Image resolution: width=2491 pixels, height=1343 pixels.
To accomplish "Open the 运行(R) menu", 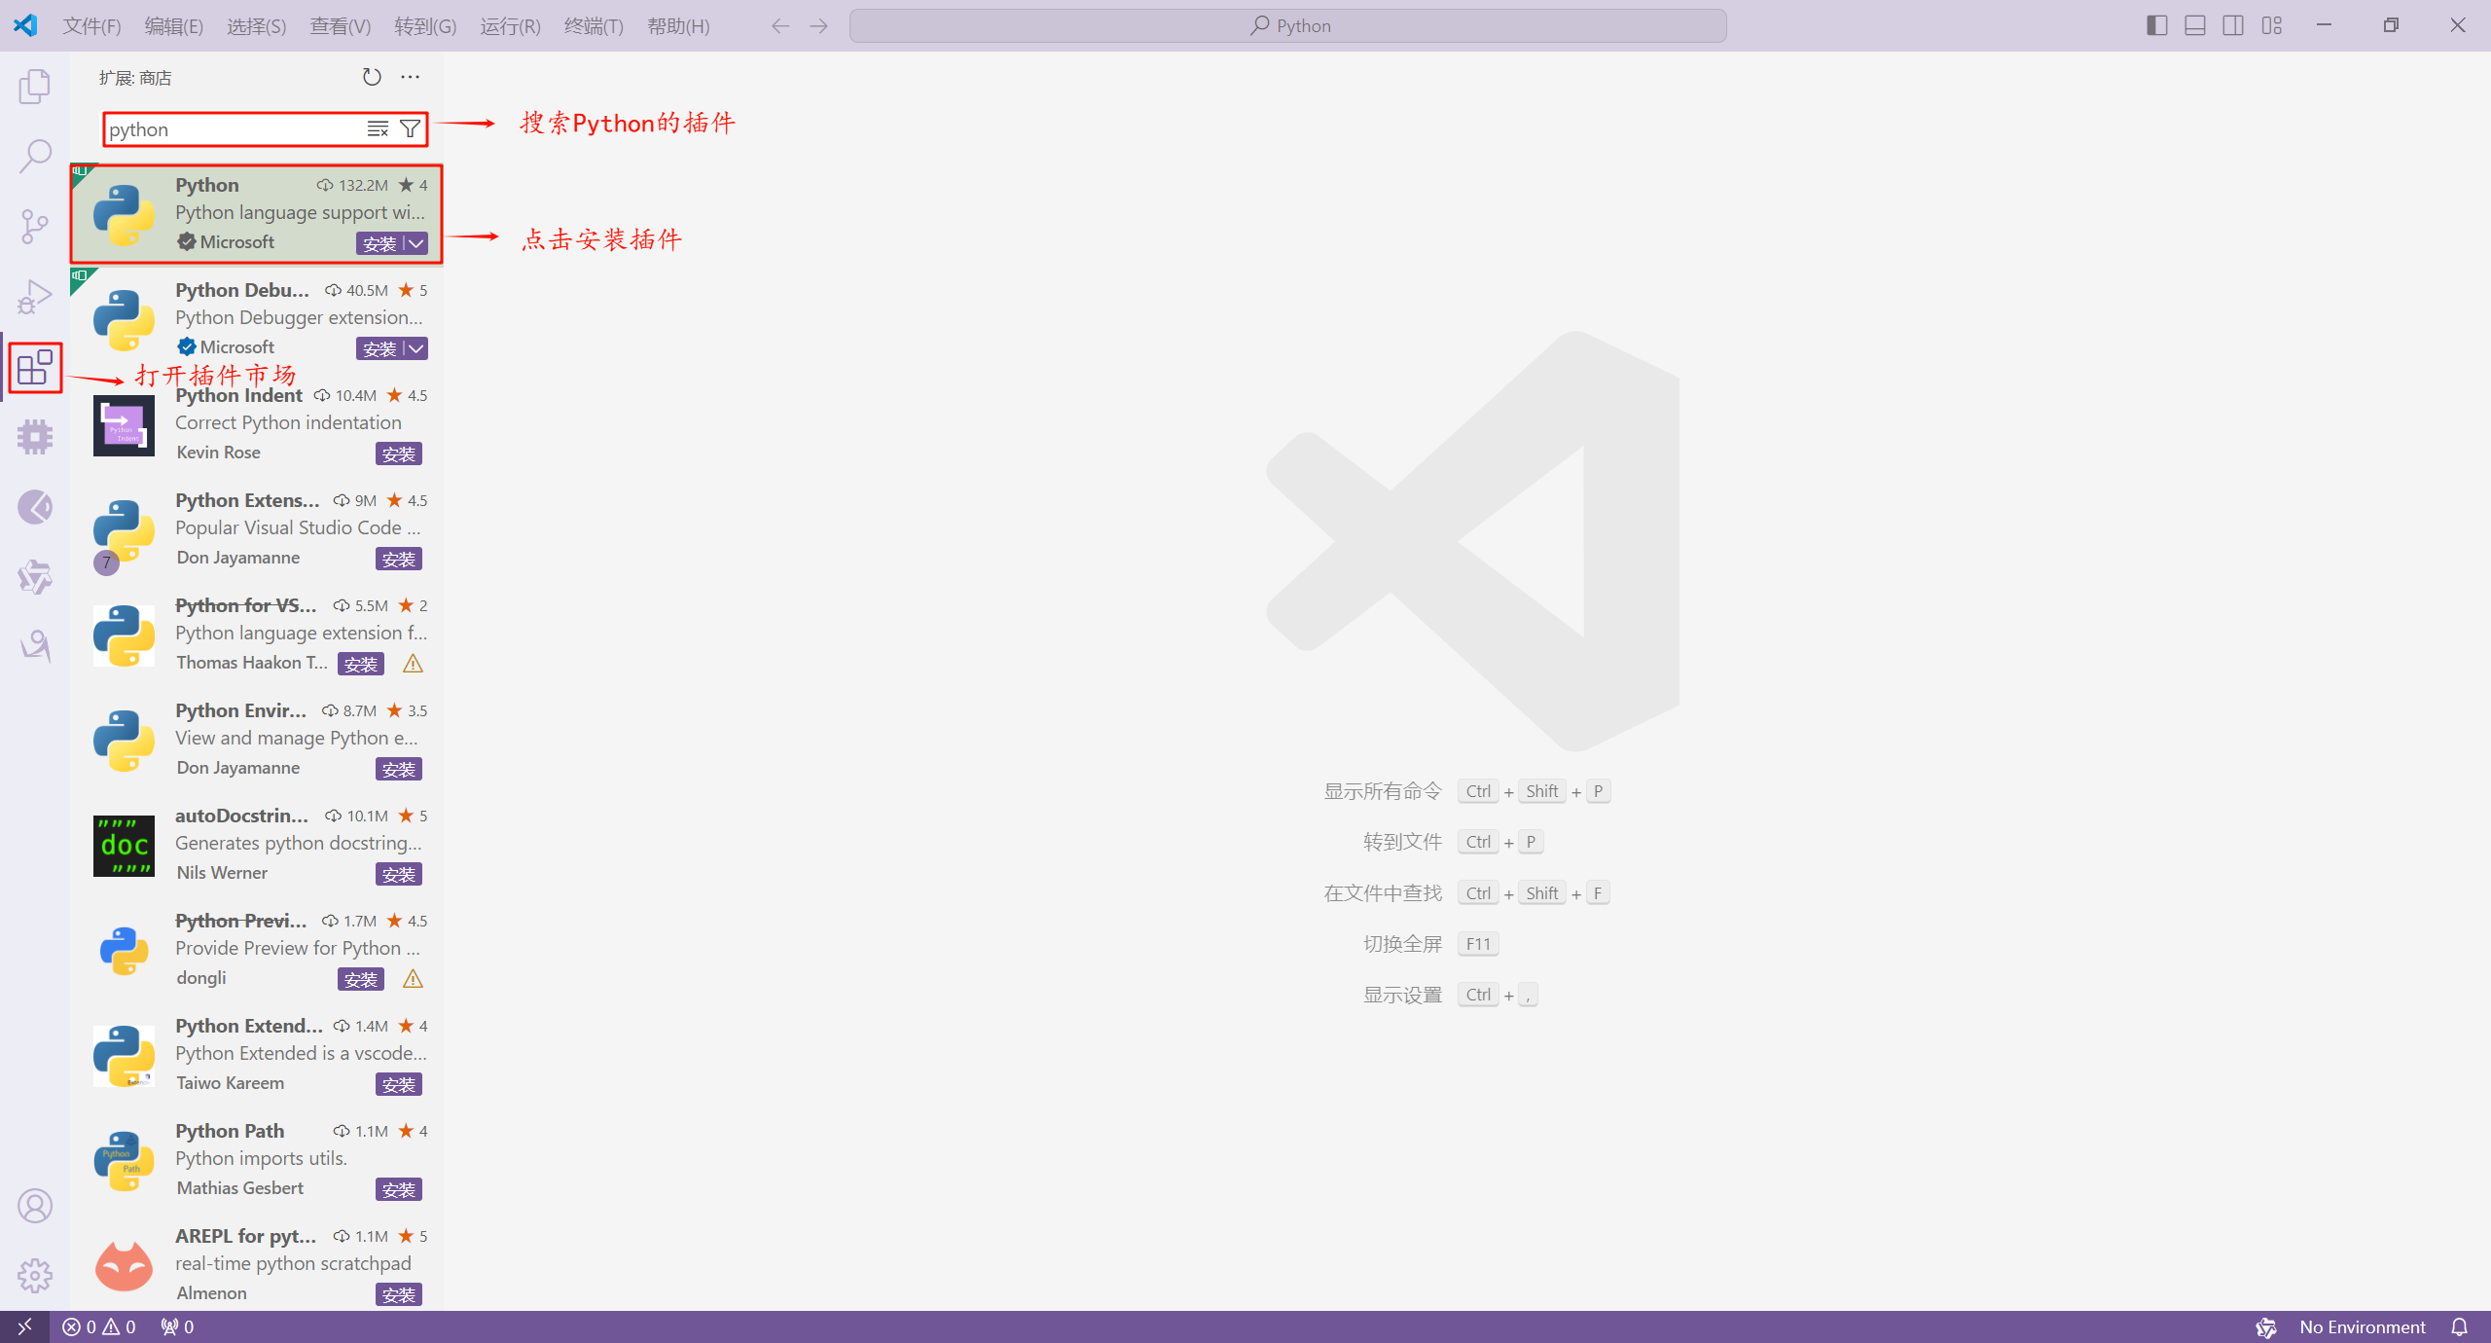I will tap(510, 26).
